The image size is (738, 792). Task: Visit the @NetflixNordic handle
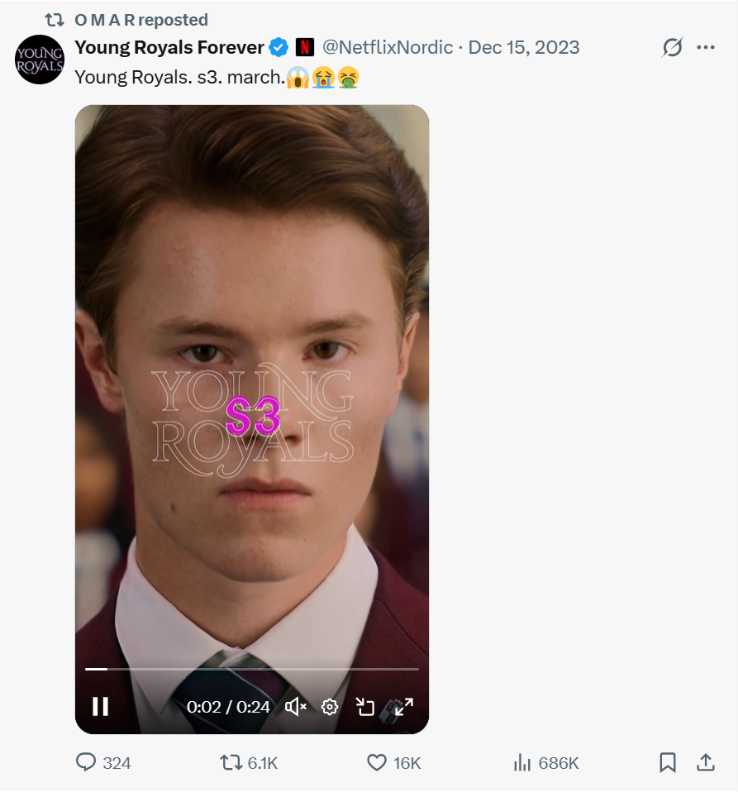pyautogui.click(x=387, y=47)
